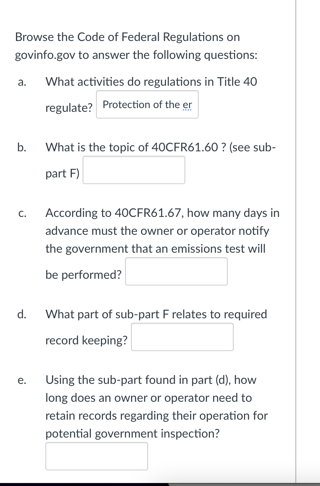Click the answer field containing "Protection of the er"

[147, 104]
